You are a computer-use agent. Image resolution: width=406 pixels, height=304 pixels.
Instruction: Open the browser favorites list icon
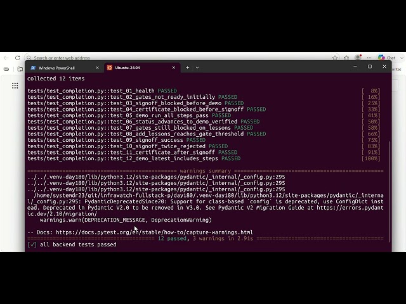pyautogui.click(x=346, y=58)
